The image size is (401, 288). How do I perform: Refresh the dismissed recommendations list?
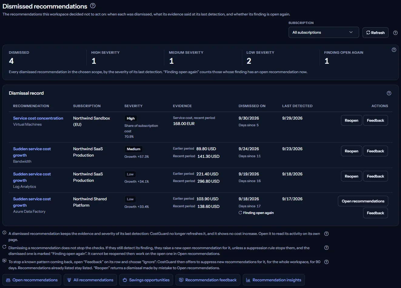pos(375,32)
